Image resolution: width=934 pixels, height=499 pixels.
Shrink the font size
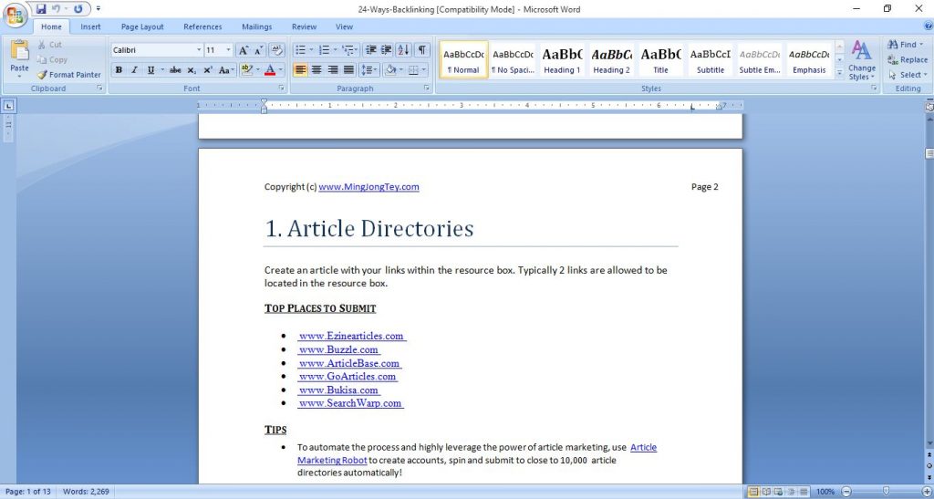pos(258,50)
